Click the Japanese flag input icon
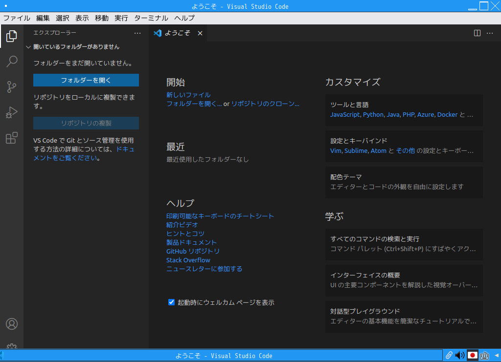Screen dimensions: 501x362 472,355
